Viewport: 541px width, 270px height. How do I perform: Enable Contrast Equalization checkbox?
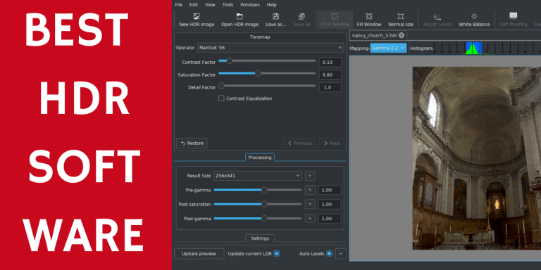coord(221,98)
